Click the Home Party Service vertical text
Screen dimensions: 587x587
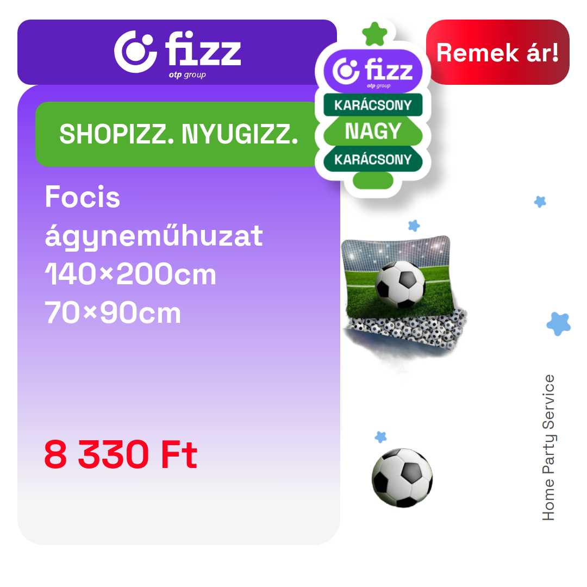click(549, 447)
